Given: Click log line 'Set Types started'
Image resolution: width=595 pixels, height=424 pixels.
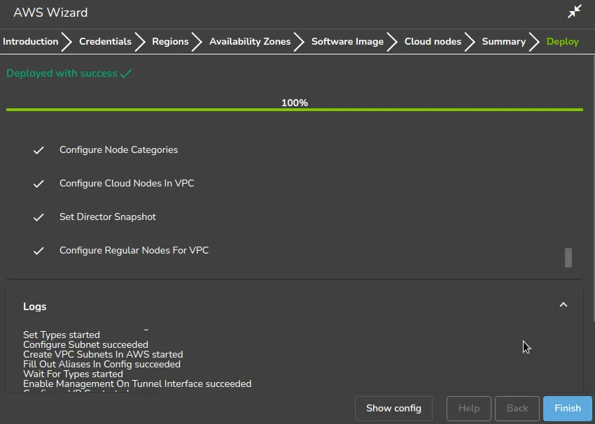Looking at the screenshot, I should pyautogui.click(x=62, y=335).
